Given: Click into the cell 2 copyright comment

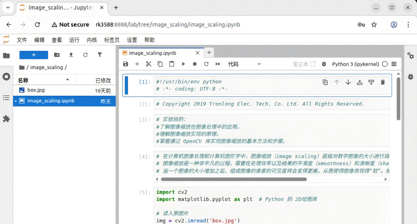Looking at the screenshot, I should coord(260,104).
